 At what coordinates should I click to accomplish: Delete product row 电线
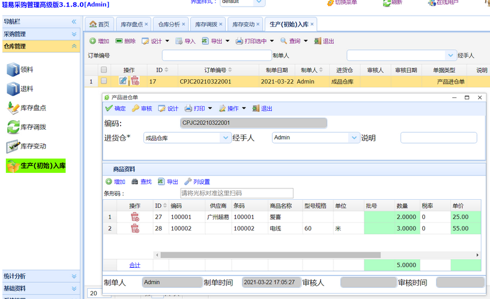point(135,228)
